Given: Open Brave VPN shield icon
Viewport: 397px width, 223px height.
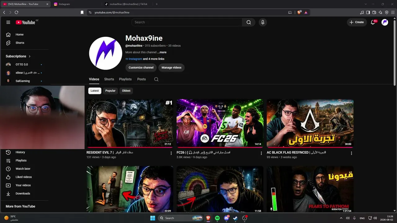Looking at the screenshot, I should (386, 12).
